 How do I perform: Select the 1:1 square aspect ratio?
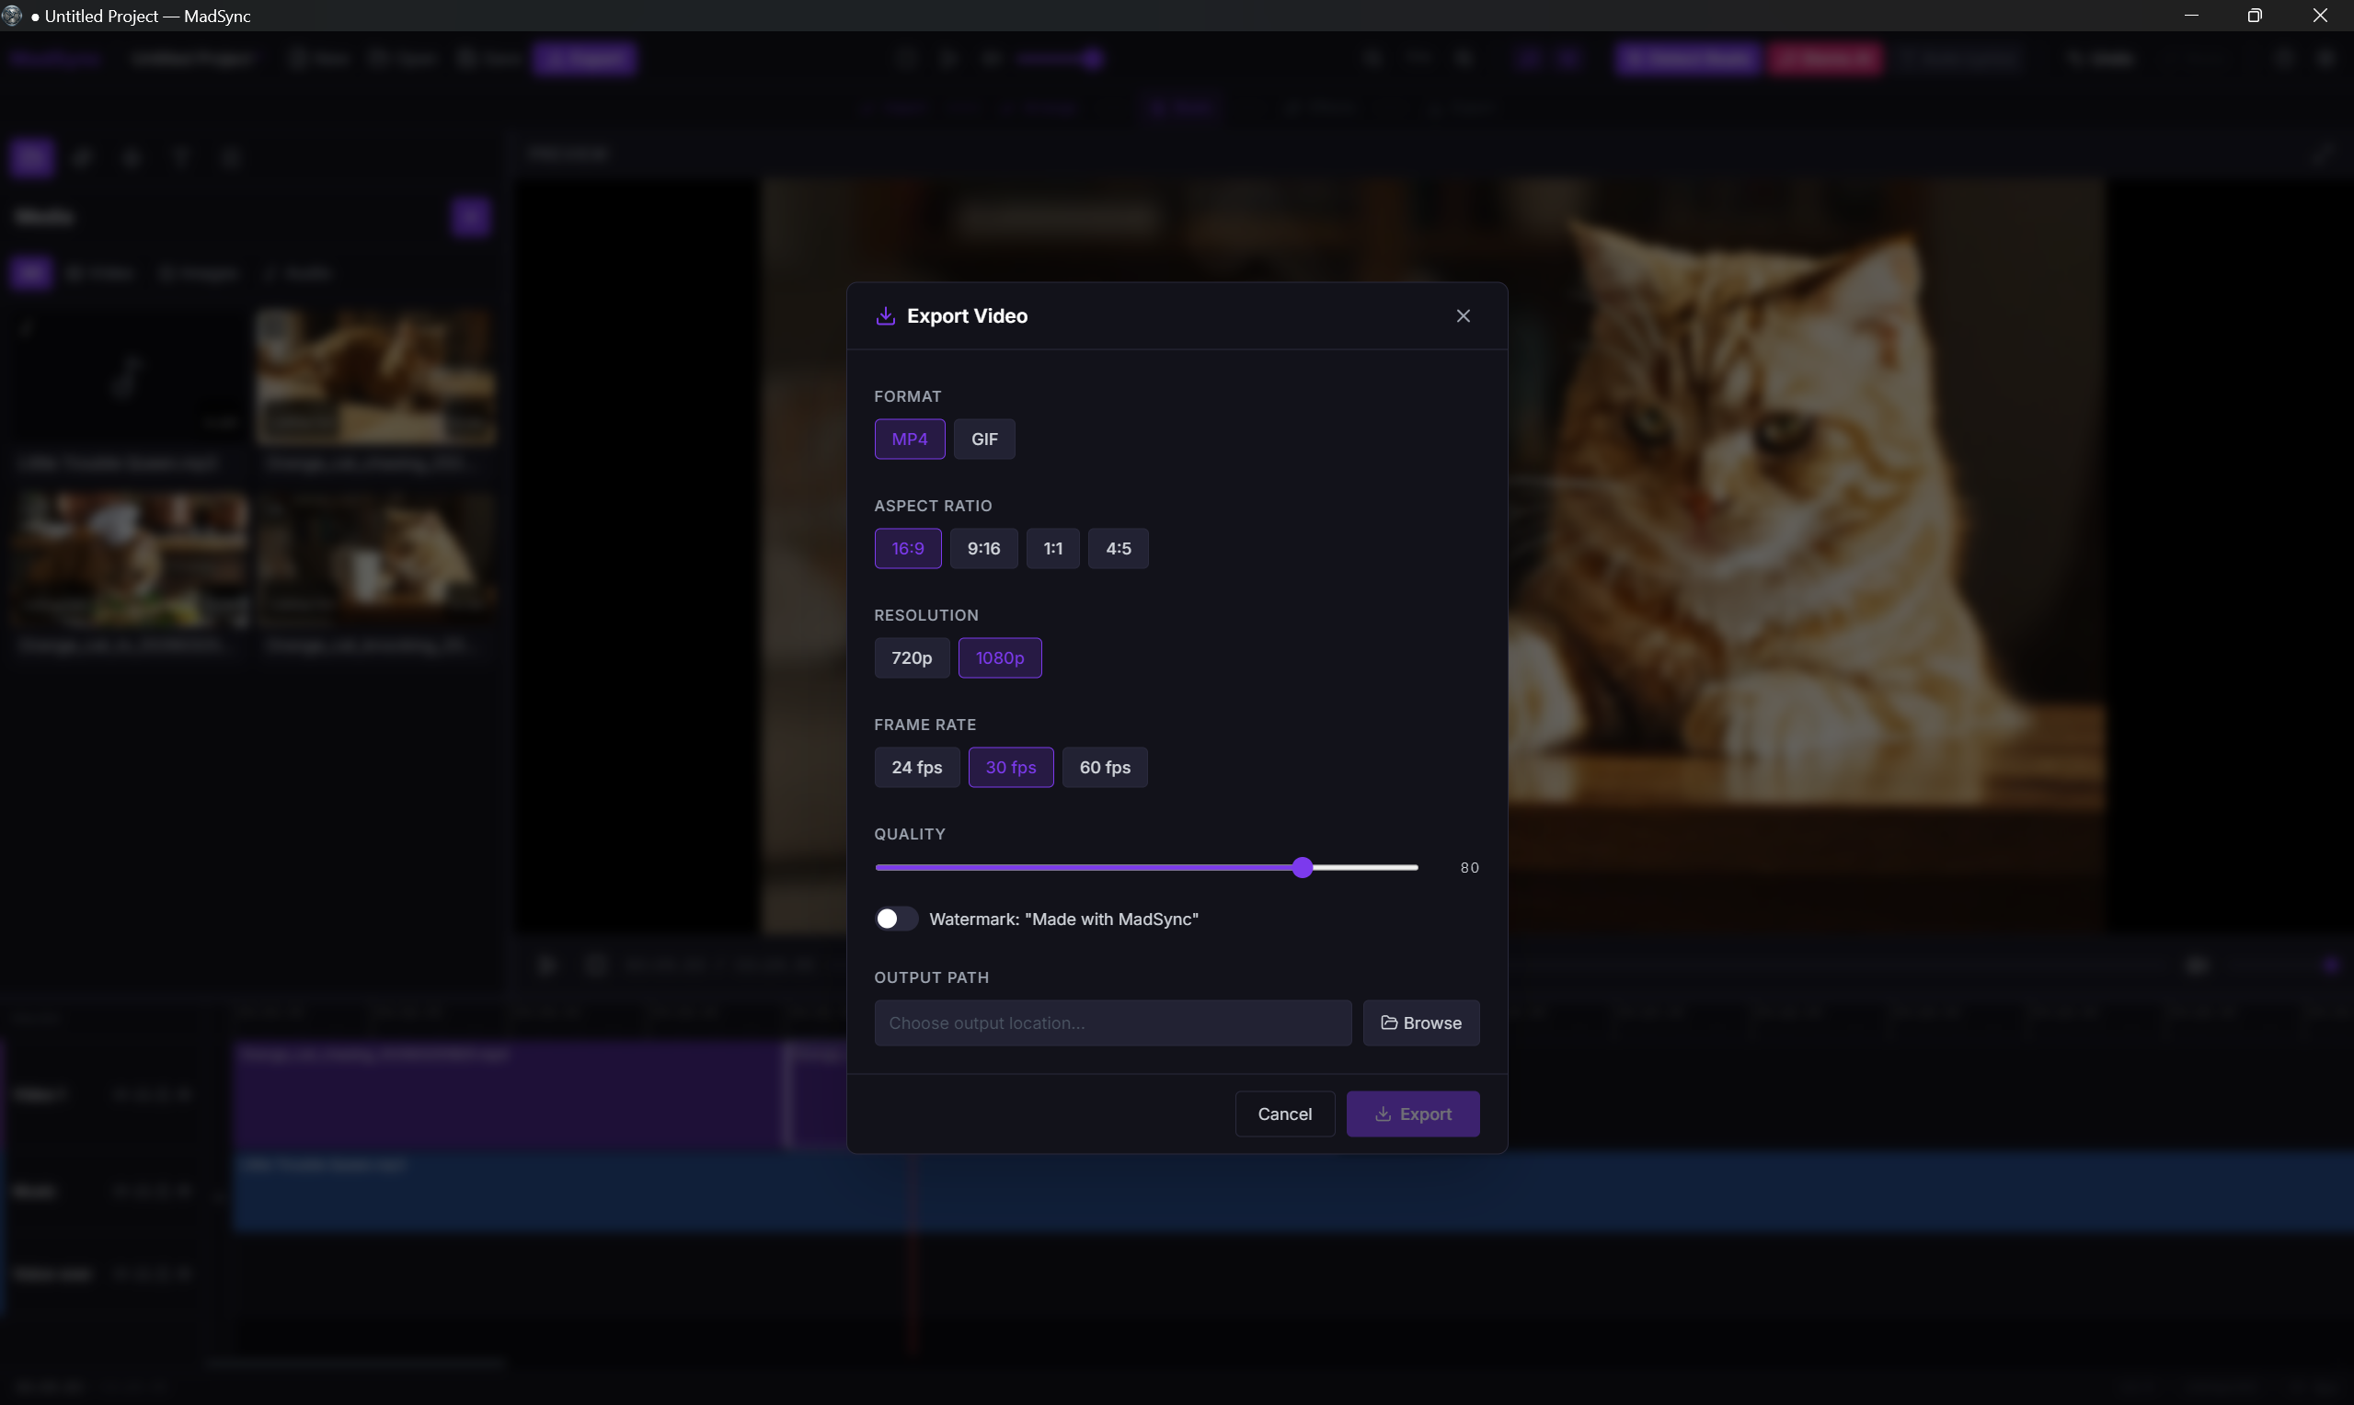[1052, 548]
